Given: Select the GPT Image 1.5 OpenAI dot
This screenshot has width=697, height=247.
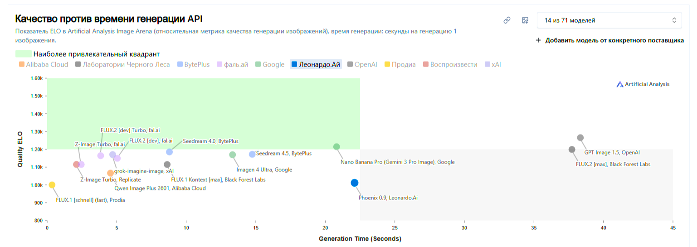Looking at the screenshot, I should click(580, 138).
